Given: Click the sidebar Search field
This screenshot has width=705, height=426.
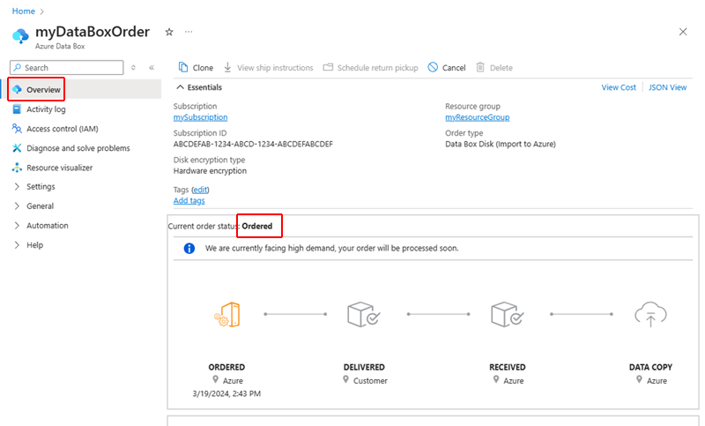Looking at the screenshot, I should point(67,68).
